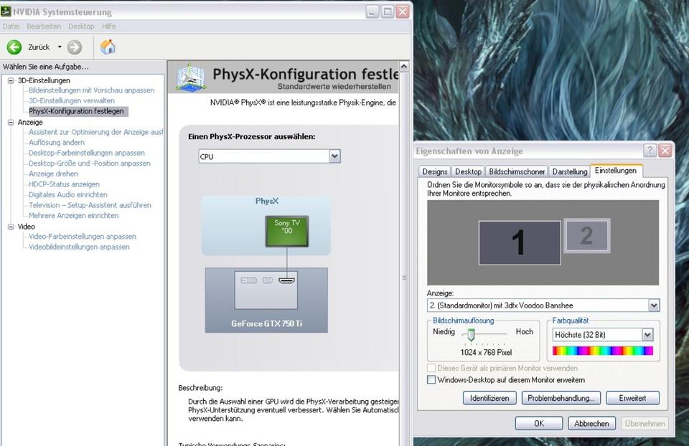Select monitor 1 in arrangement preview
689x446 pixels.
[x=520, y=243]
